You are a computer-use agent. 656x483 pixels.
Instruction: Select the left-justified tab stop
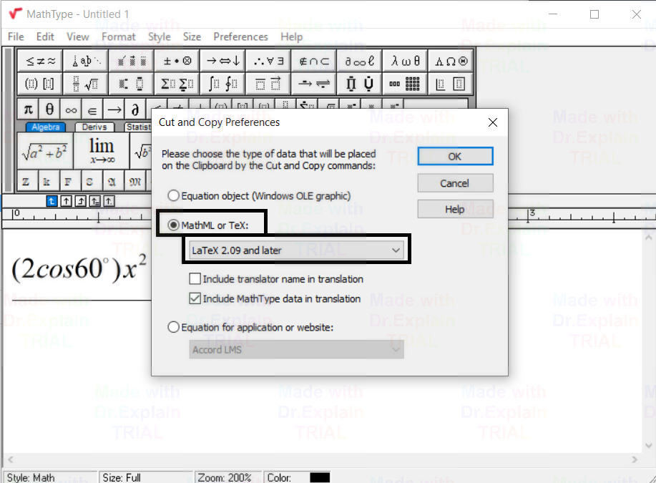(52, 201)
